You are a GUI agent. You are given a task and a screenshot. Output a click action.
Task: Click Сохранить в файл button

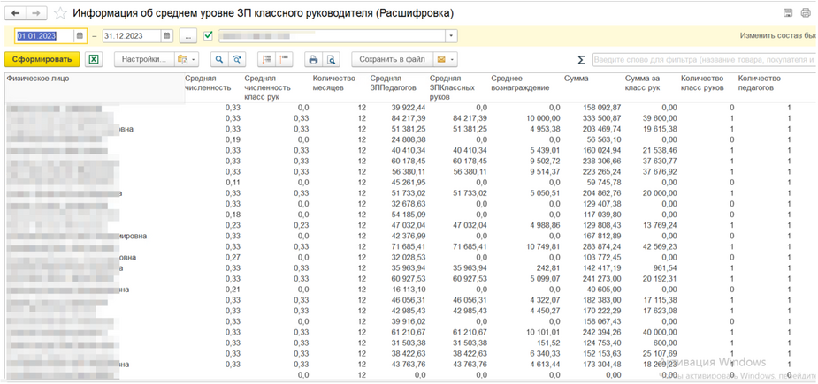point(392,59)
